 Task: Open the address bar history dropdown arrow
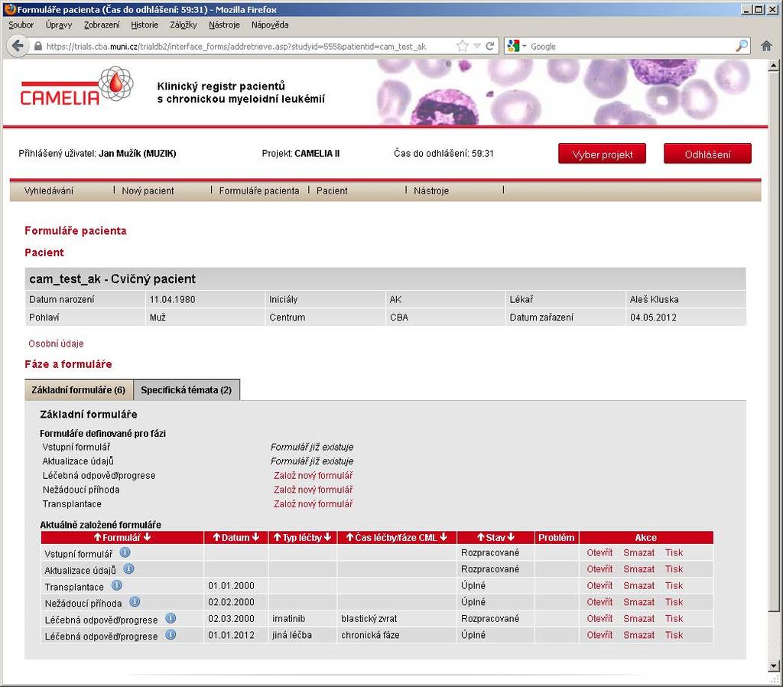[477, 46]
